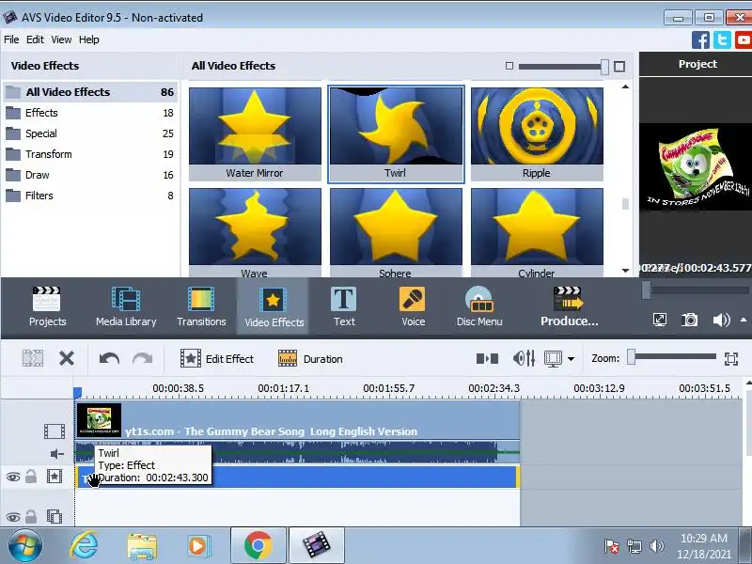Image resolution: width=752 pixels, height=564 pixels.
Task: Open the Media Library
Action: [x=126, y=307]
